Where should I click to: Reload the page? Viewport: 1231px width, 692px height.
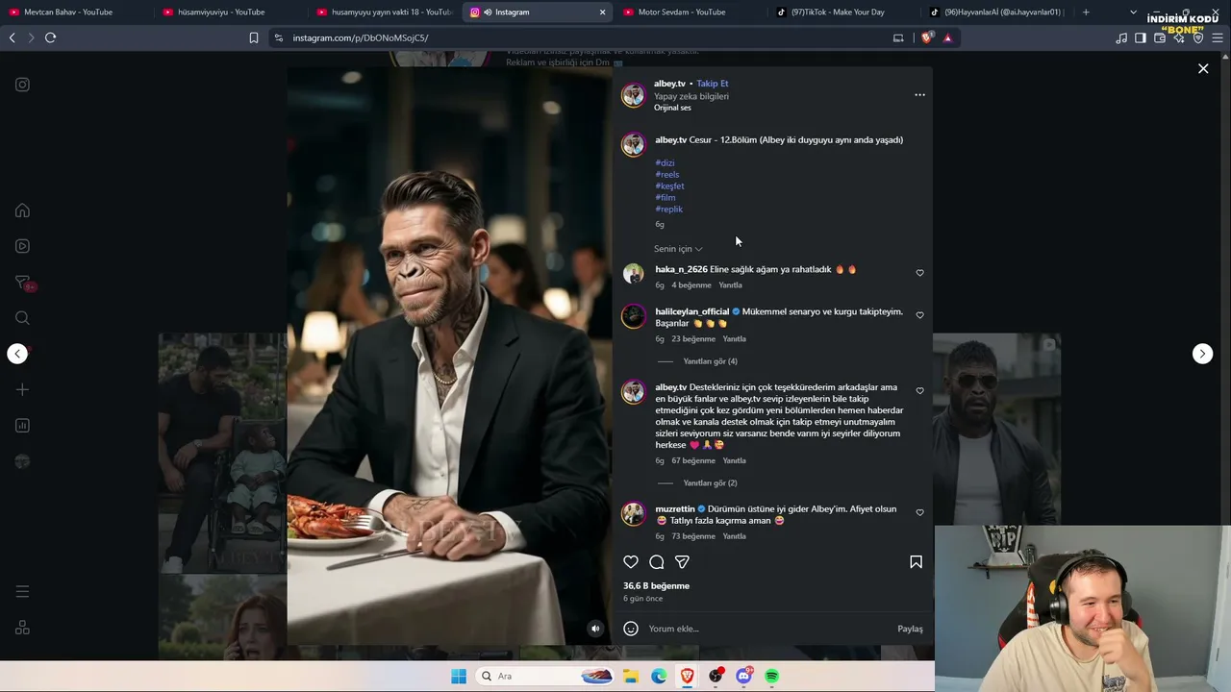[x=50, y=37]
